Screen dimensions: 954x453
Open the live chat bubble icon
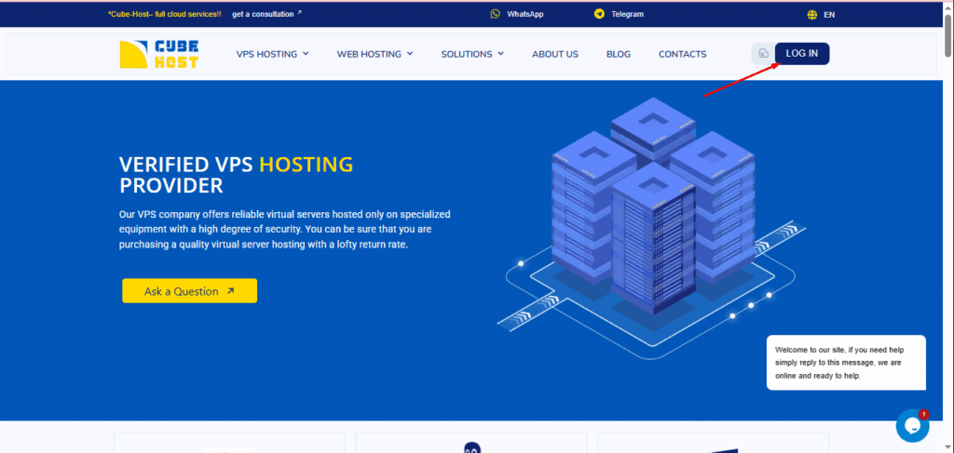pyautogui.click(x=912, y=425)
